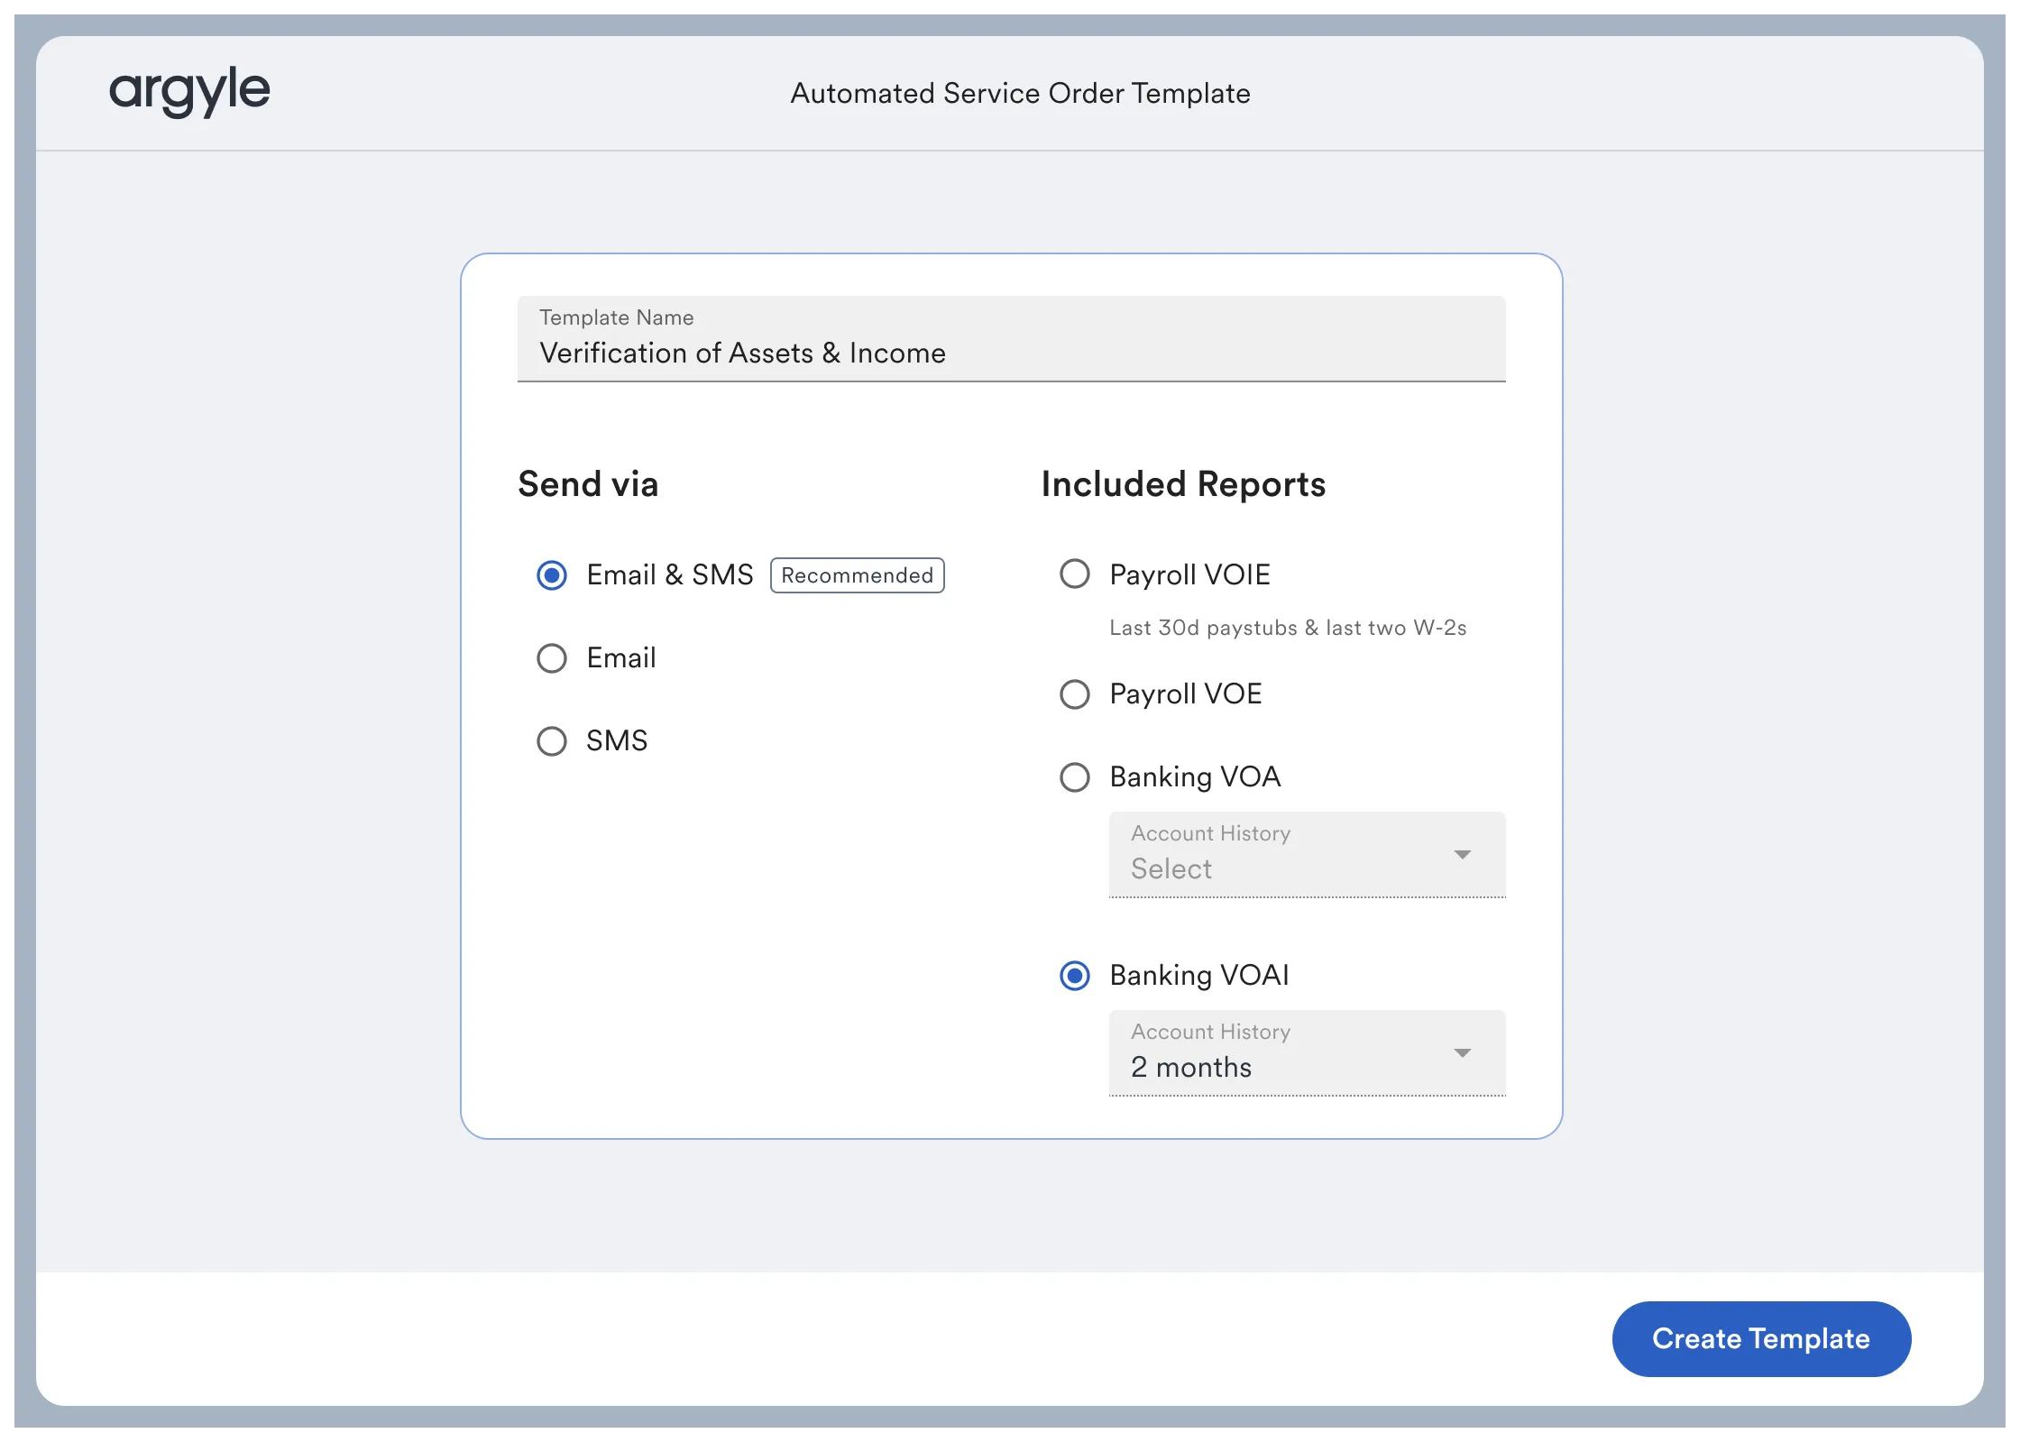2020x1442 pixels.
Task: Select the Email & SMS radio option
Action: [552, 575]
